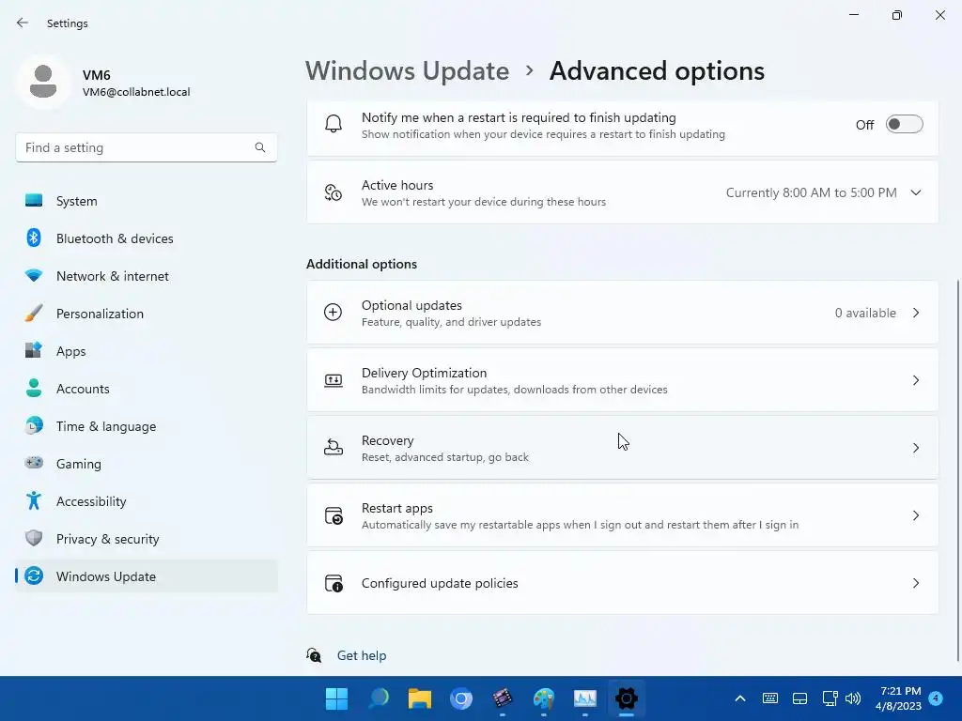Viewport: 962px width, 721px height.
Task: Click the touch keyboard tray icon
Action: pos(770,698)
